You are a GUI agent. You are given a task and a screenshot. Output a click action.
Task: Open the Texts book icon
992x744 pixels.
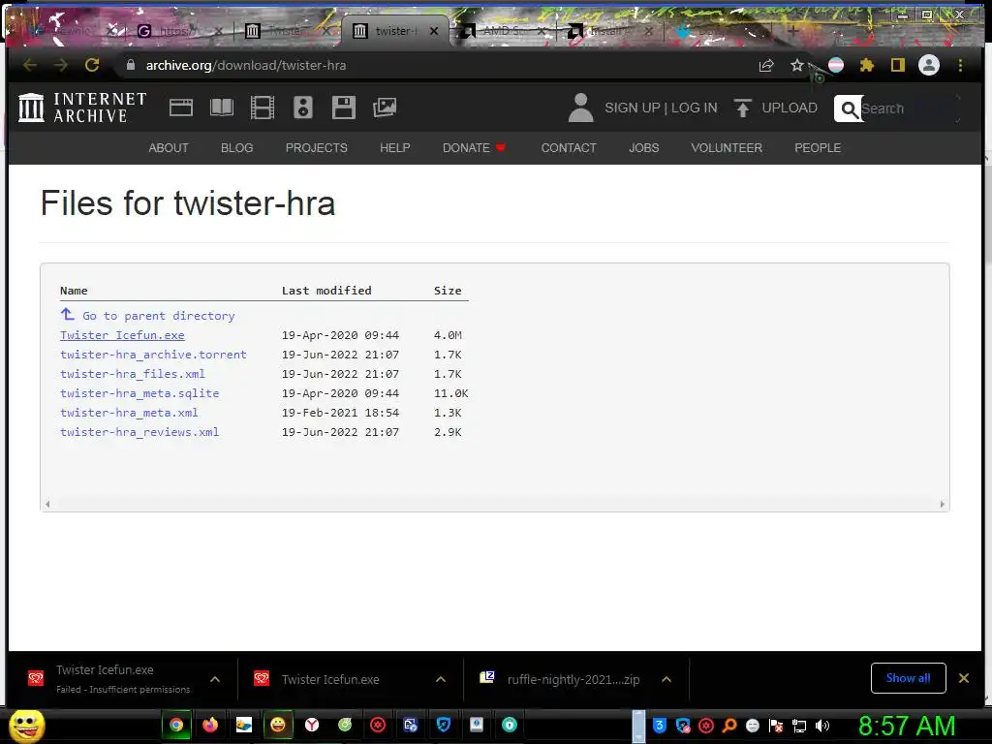[222, 108]
